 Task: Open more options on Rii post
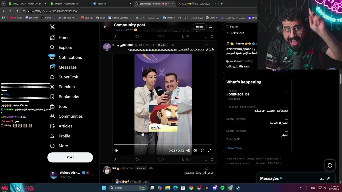pos(212,168)
